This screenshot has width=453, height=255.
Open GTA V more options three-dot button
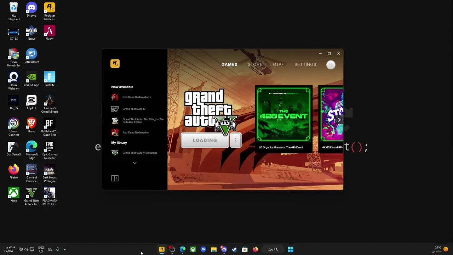(x=236, y=140)
